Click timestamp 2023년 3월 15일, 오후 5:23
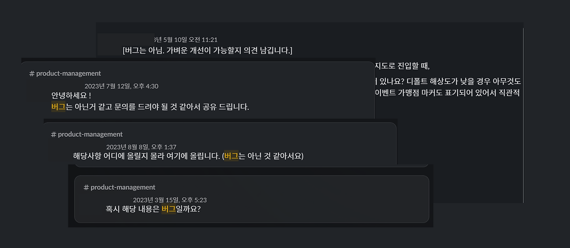The width and height of the screenshot is (570, 248). coord(170,200)
